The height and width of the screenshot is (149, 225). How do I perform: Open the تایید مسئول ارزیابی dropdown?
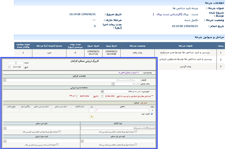pos(5,141)
